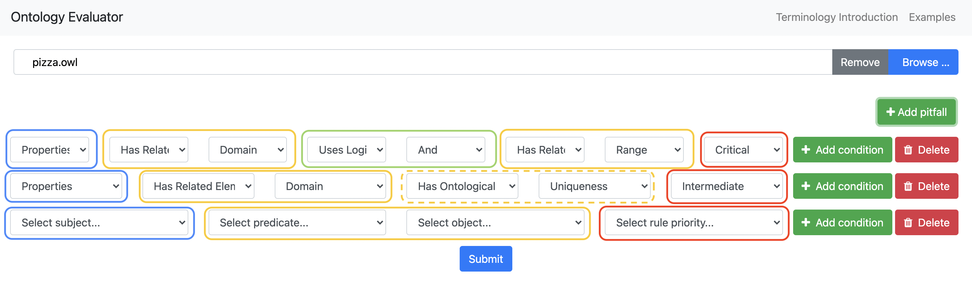This screenshot has height=281, width=972.
Task: Open the Uniqueness object dropdown
Action: pyautogui.click(x=594, y=186)
